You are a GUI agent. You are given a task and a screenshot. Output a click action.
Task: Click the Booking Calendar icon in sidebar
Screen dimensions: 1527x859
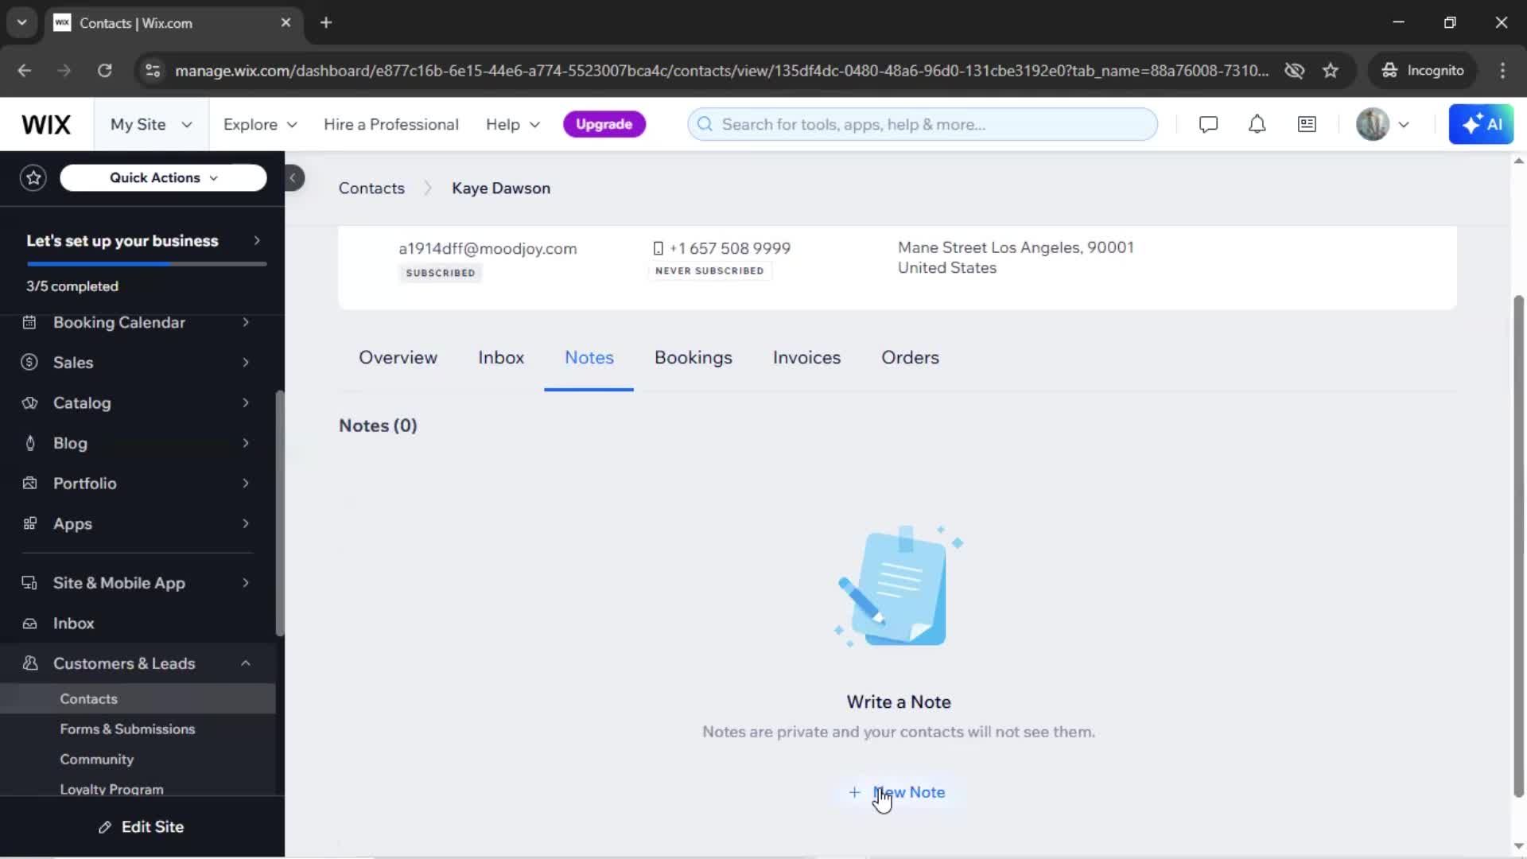tap(29, 323)
